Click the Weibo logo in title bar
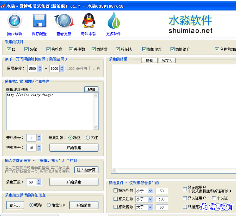Viewport: 236px width, 216px height. point(3,6)
